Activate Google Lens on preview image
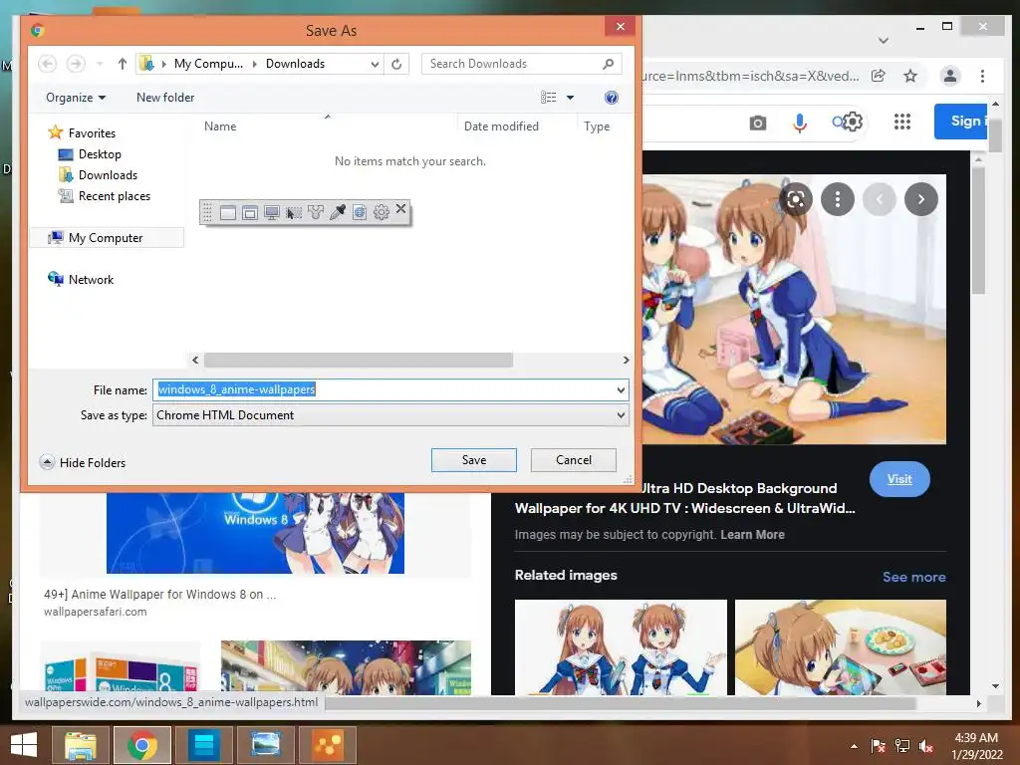 coord(795,199)
